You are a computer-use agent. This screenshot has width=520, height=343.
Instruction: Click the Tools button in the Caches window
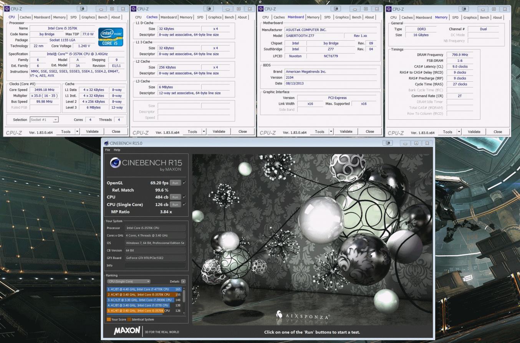click(192, 131)
